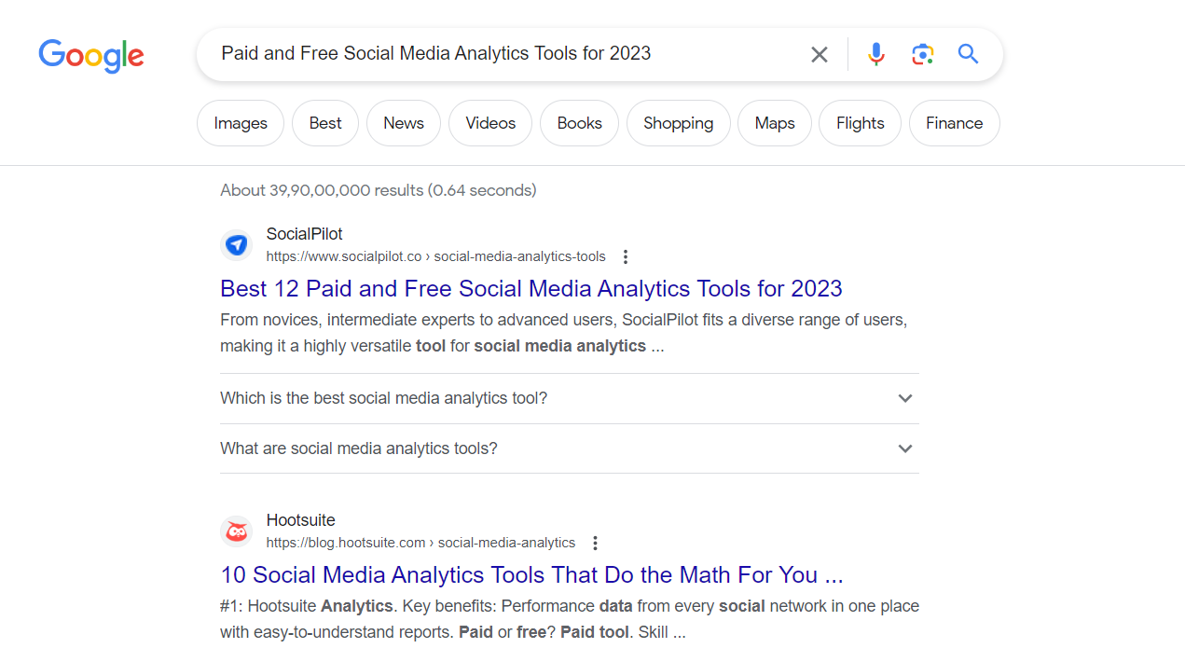This screenshot has height=662, width=1185.
Task: Clear the search query with X icon
Action: (820, 55)
